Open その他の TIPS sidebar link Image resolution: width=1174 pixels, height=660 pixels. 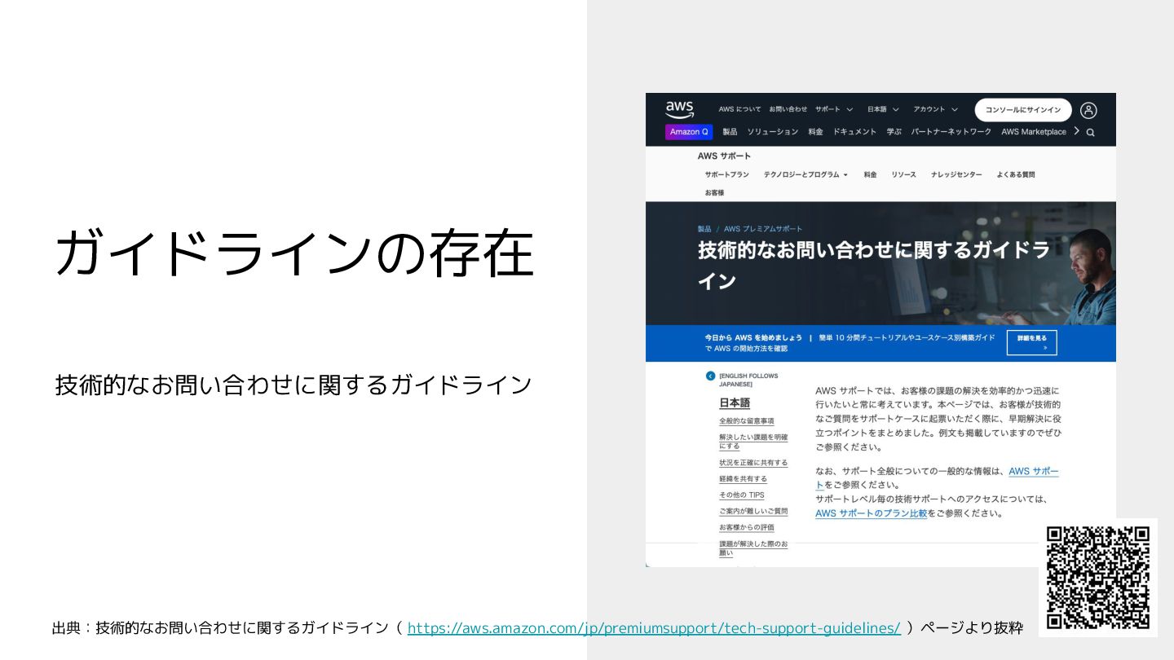pos(742,495)
